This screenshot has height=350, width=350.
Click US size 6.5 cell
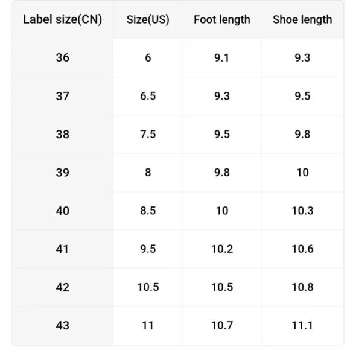coord(148,96)
